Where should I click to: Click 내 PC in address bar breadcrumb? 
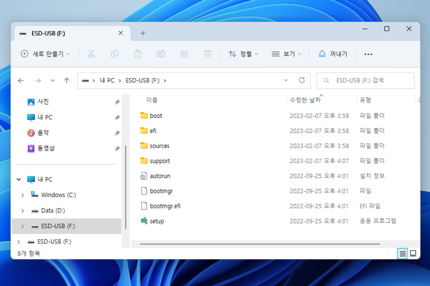[107, 80]
